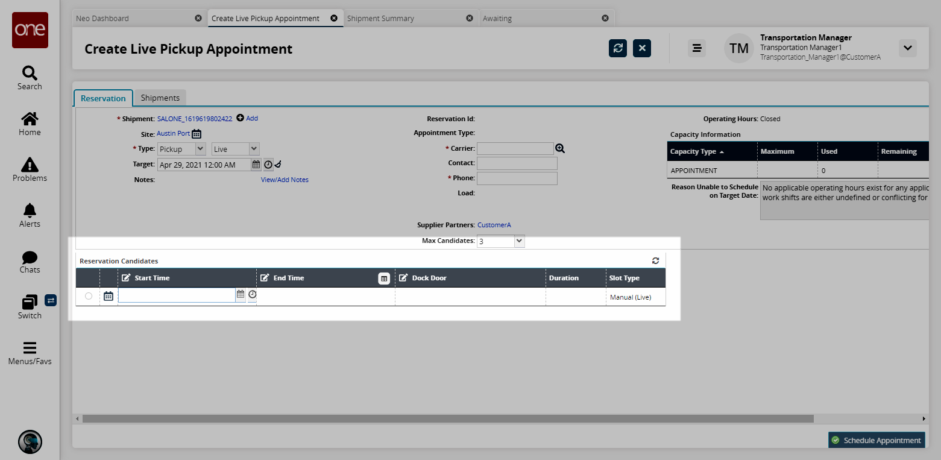Refresh the Reservation Candidates list

point(655,261)
